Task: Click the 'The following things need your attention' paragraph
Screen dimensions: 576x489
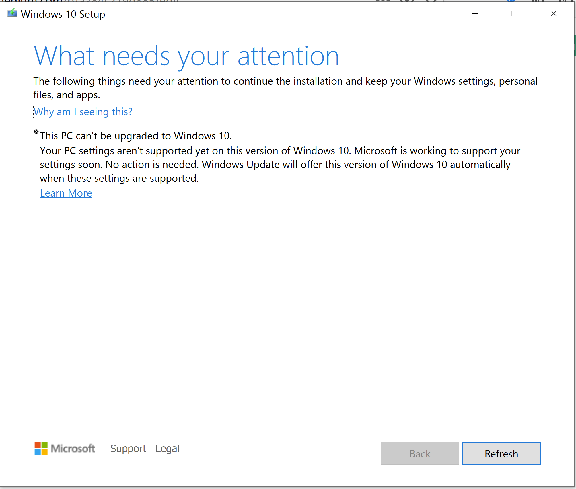Action: click(x=285, y=88)
